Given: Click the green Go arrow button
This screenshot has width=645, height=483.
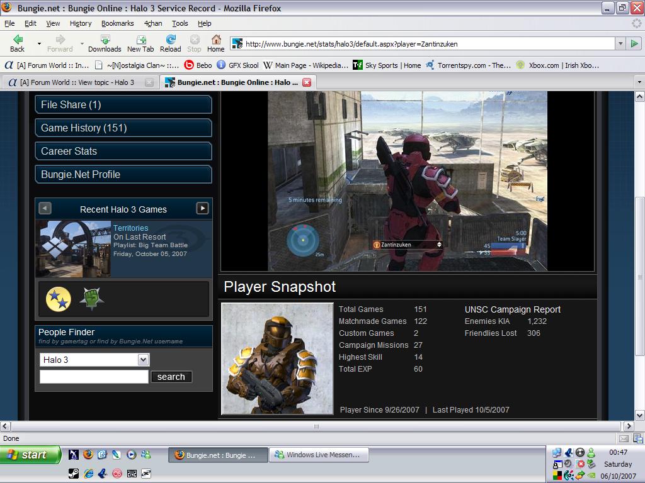Looking at the screenshot, I should pyautogui.click(x=634, y=43).
